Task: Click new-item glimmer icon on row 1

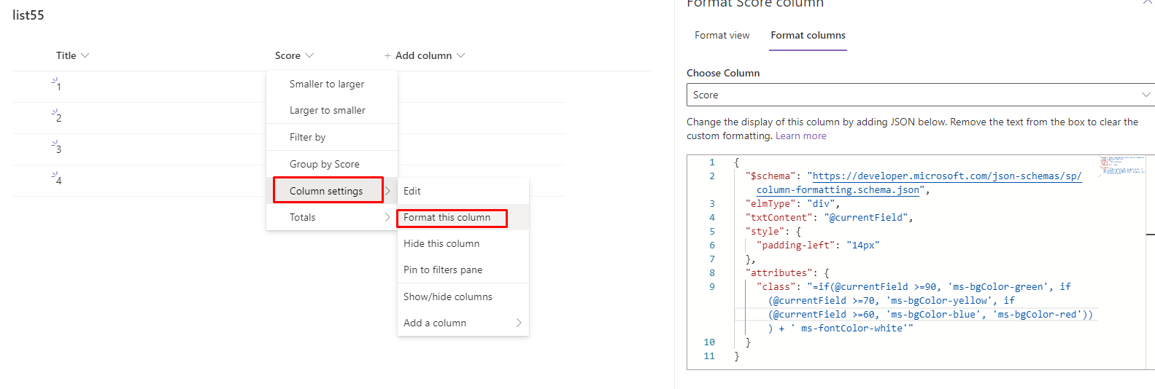Action: click(54, 82)
